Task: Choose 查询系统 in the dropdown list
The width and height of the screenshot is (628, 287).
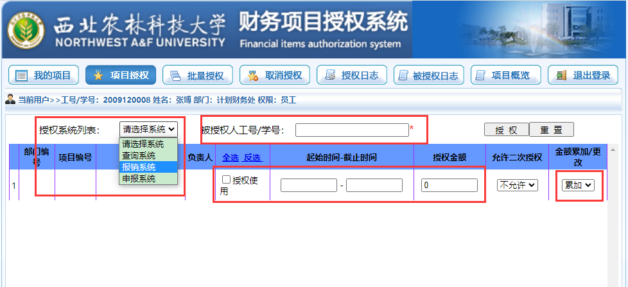Action: (148, 156)
